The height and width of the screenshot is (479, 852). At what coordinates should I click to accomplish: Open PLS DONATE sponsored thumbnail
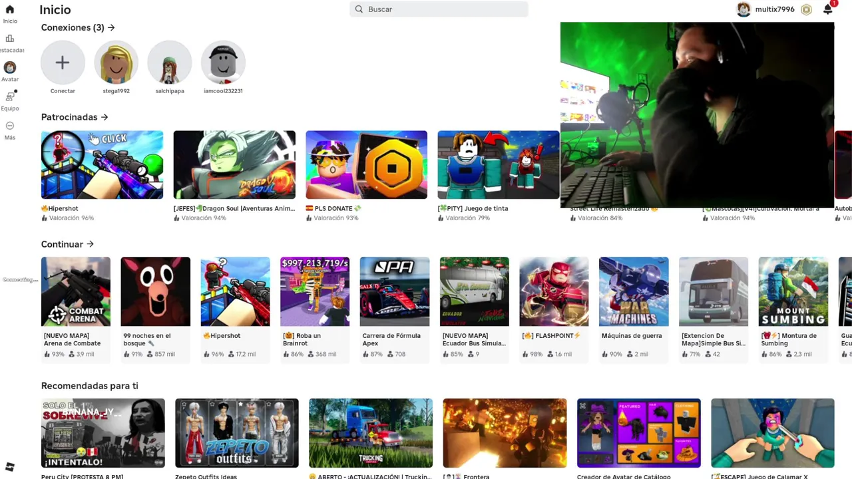[366, 165]
